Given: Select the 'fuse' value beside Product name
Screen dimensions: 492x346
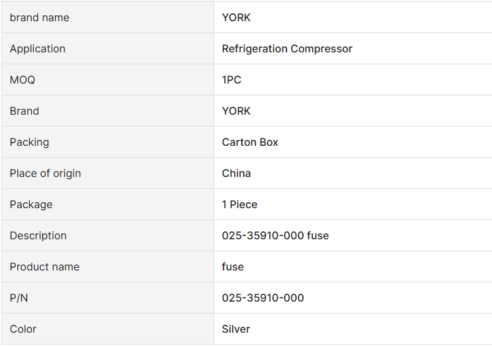Looking at the screenshot, I should [x=233, y=267].
